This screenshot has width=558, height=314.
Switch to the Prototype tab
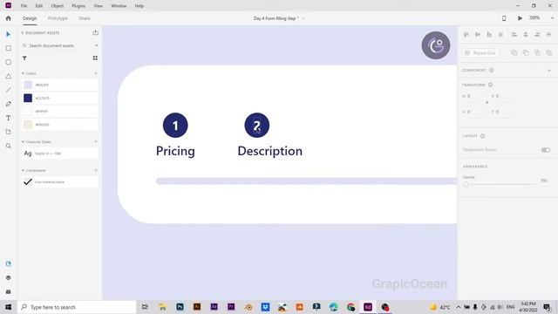point(58,18)
